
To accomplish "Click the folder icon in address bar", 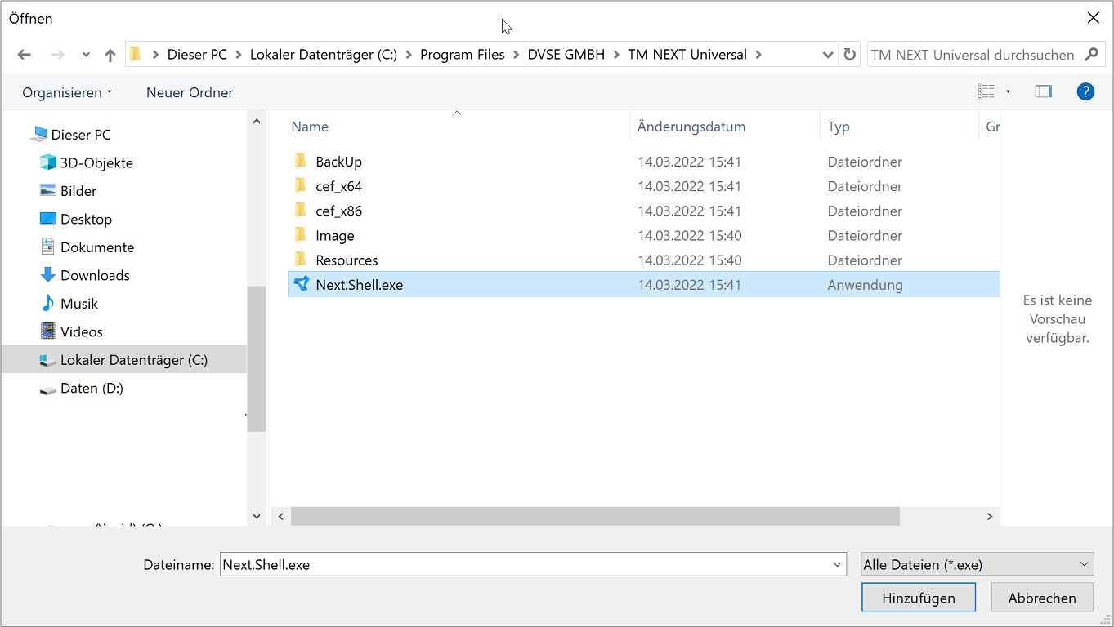I will click(x=136, y=54).
